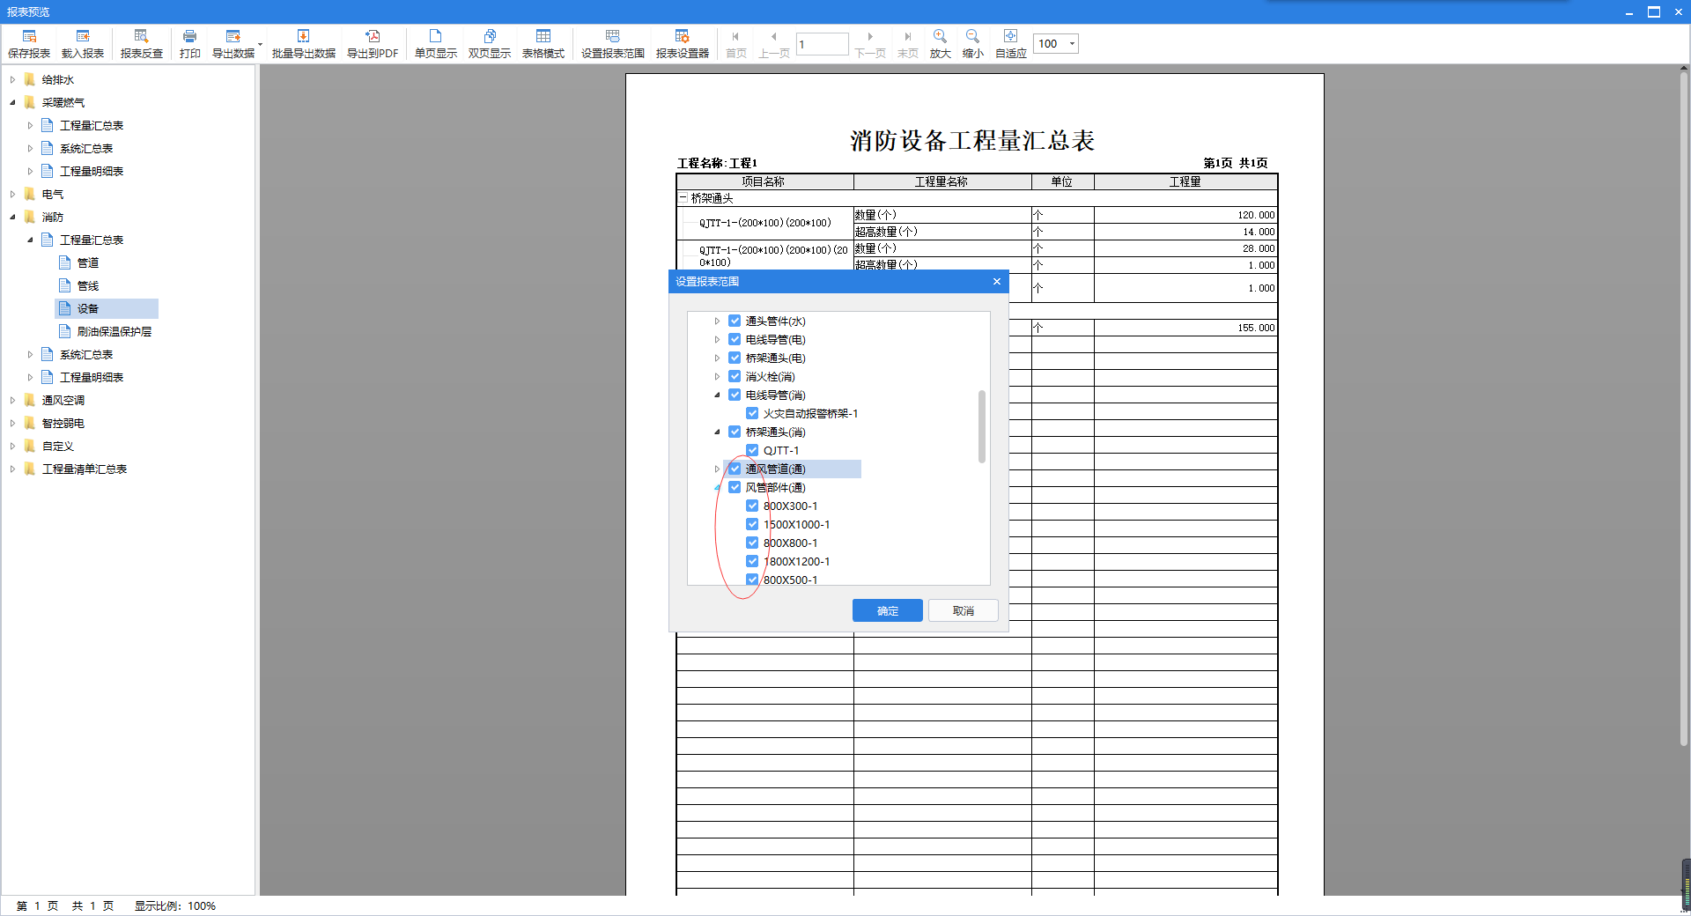Open the zoom percentage 100 dropdown
This screenshot has width=1691, height=916.
[x=1072, y=44]
